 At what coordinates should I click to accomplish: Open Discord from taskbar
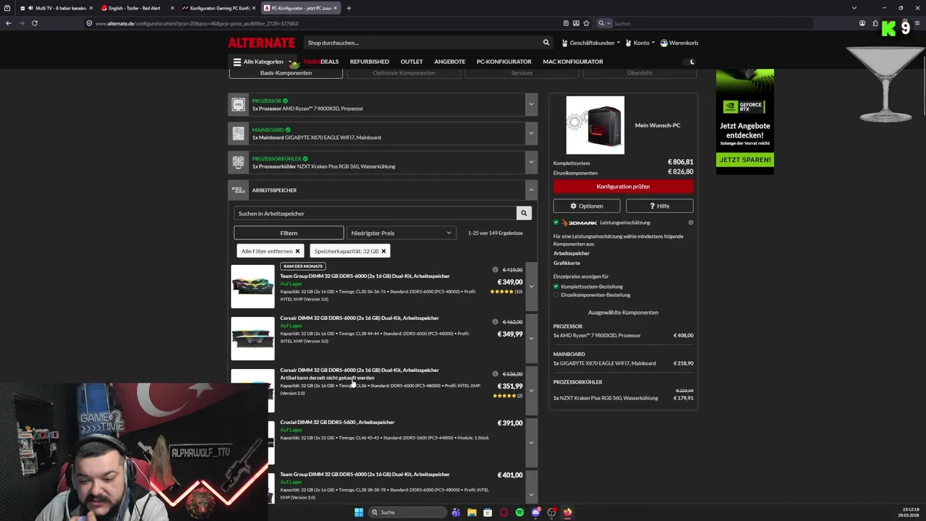coord(535,512)
